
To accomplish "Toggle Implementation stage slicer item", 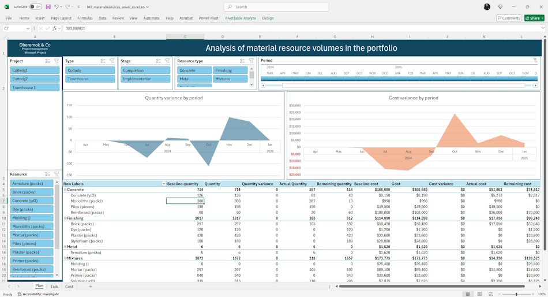I will (x=145, y=79).
